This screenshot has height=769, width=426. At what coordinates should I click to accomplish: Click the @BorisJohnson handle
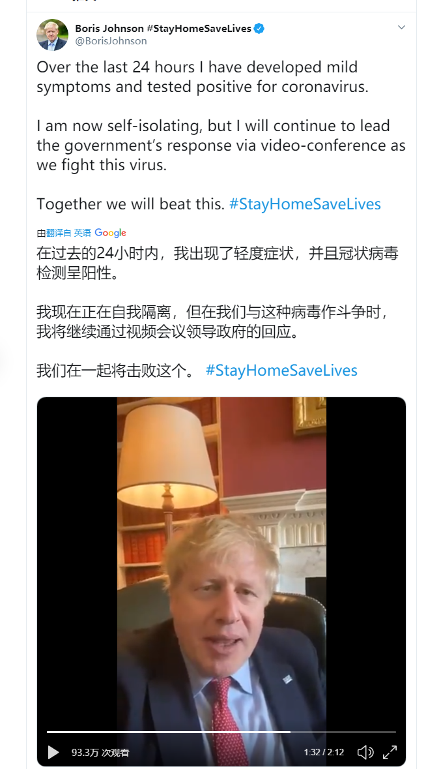(x=111, y=41)
